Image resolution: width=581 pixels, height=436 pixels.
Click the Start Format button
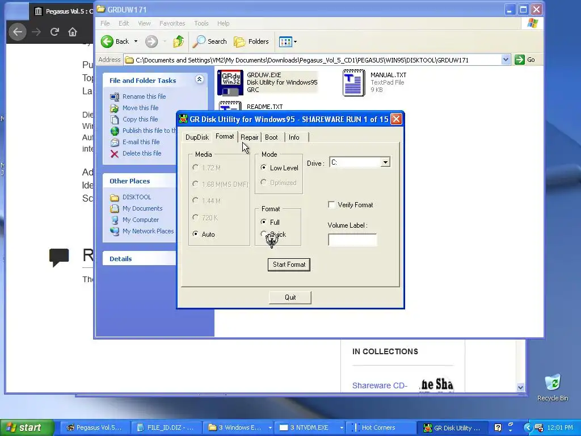(289, 265)
